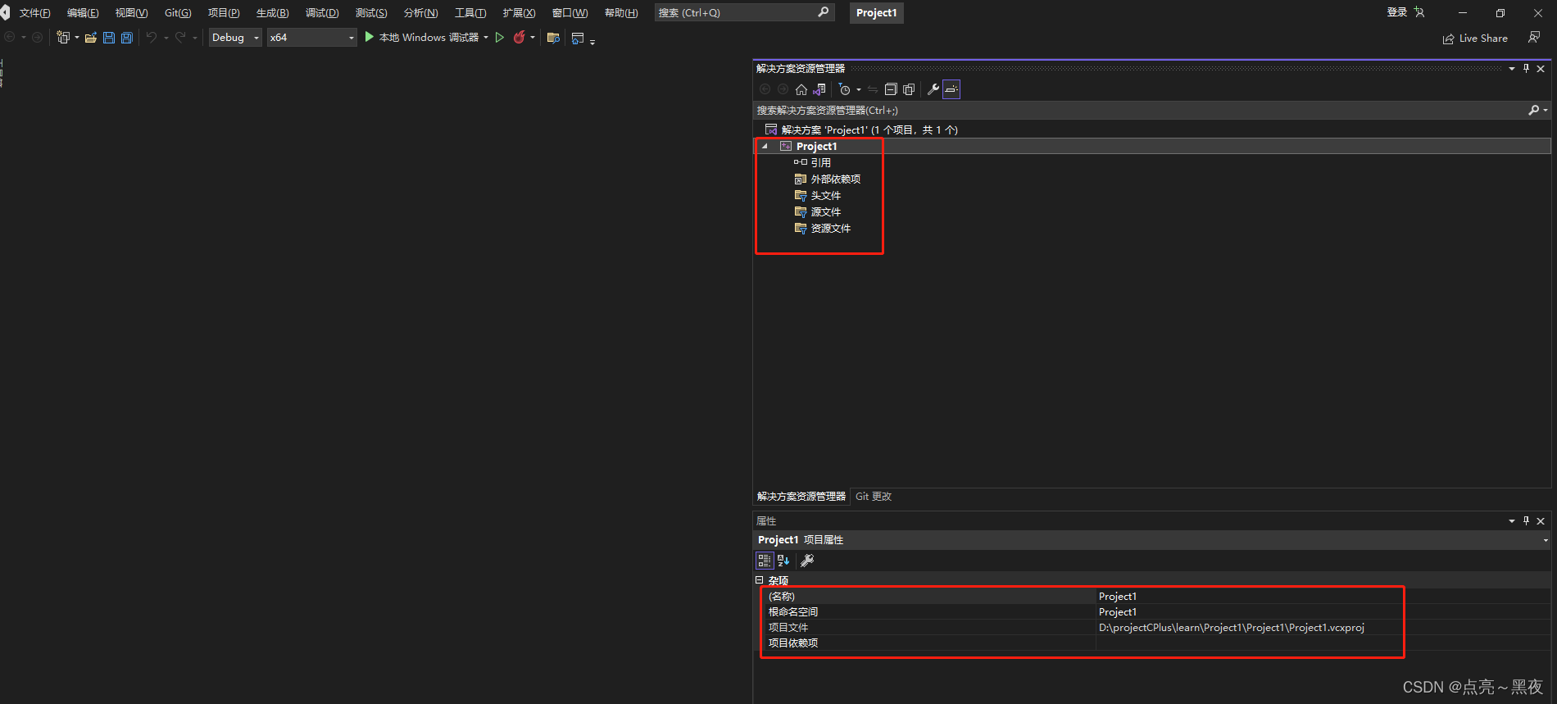Click in the 搜索 (Ctrl+Q) search box
Viewport: 1557px width, 704px height.
(x=744, y=12)
